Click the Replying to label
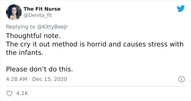The height and width of the screenshot is (101, 191). tap(20, 27)
